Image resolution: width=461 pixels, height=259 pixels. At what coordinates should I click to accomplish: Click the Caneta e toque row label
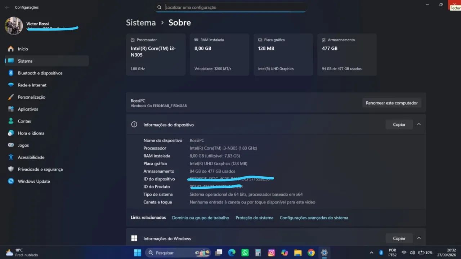[158, 202]
